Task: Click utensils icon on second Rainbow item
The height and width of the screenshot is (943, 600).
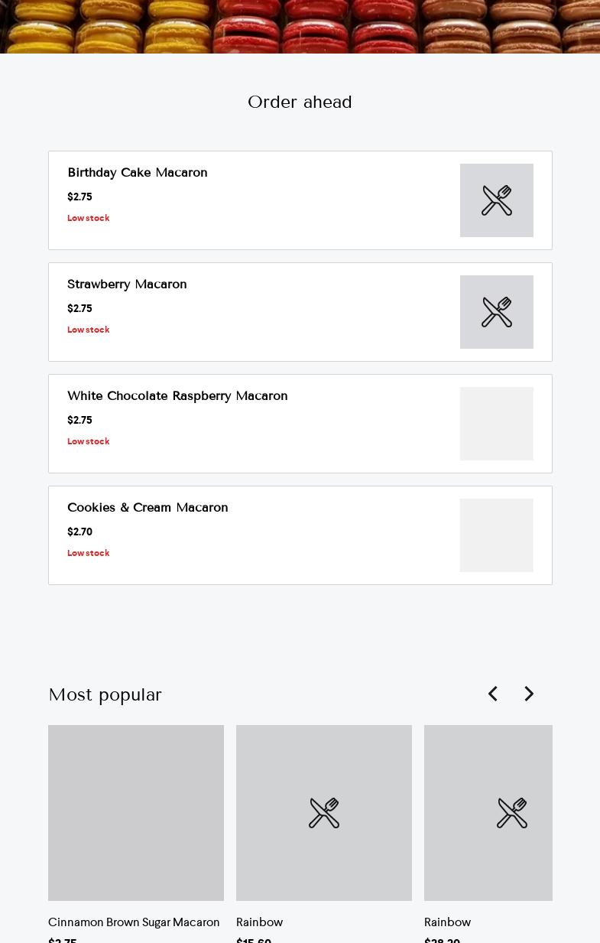Action: 511,813
